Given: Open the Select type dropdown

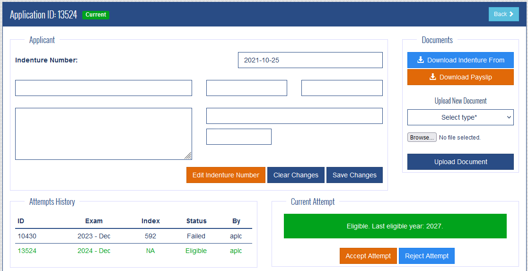Looking at the screenshot, I should (460, 117).
